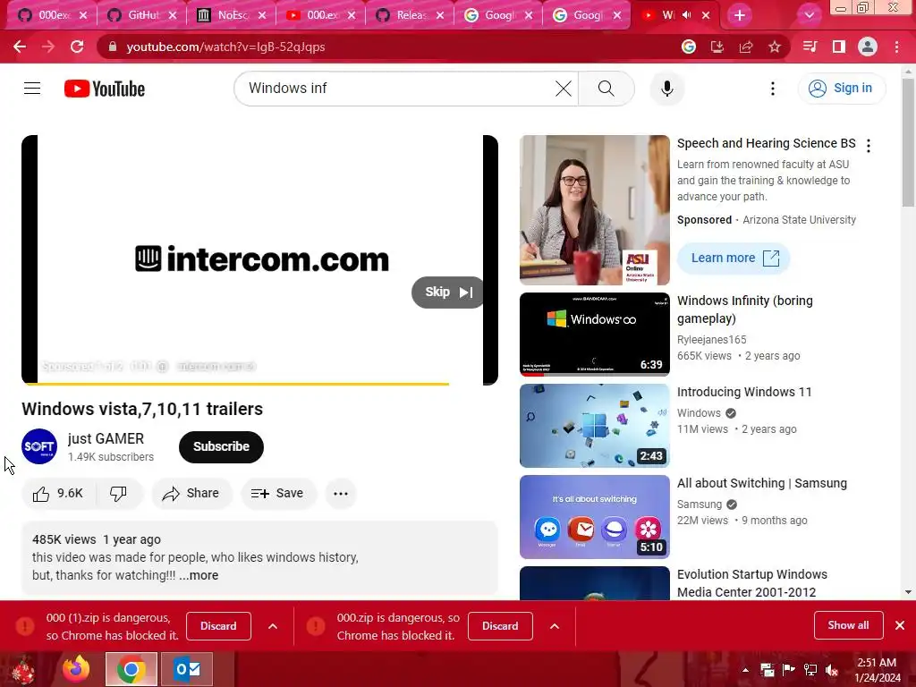Open Outlook from the taskbar
The image size is (916, 687).
[x=188, y=669]
